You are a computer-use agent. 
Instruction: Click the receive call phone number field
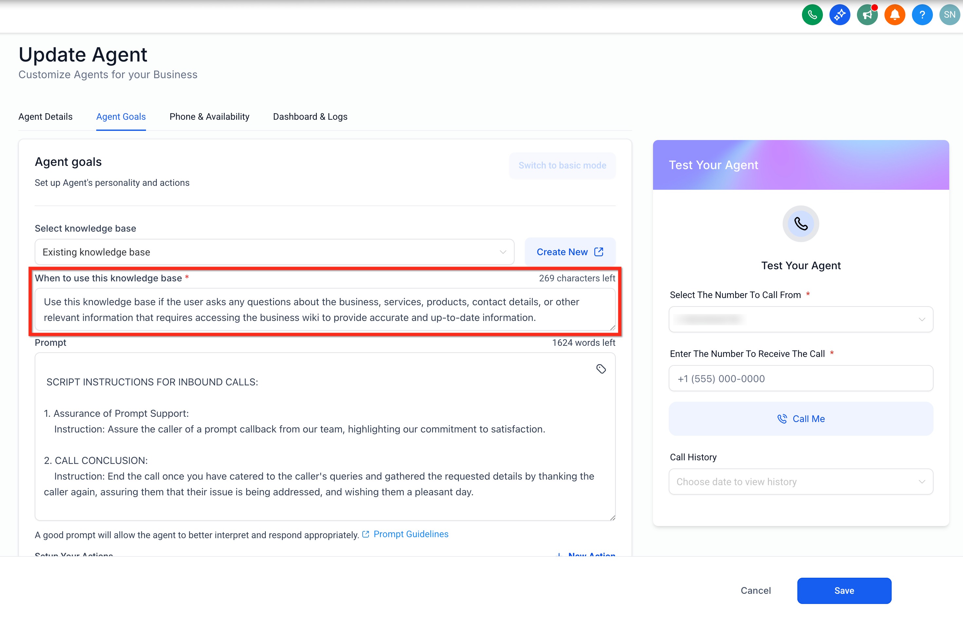pos(800,378)
